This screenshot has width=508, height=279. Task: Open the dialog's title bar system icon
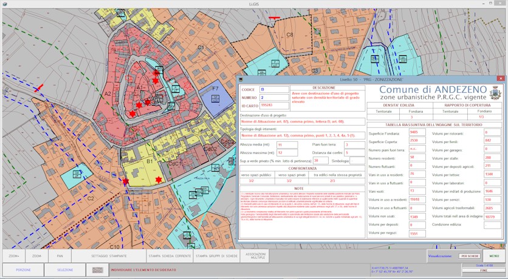(x=241, y=79)
